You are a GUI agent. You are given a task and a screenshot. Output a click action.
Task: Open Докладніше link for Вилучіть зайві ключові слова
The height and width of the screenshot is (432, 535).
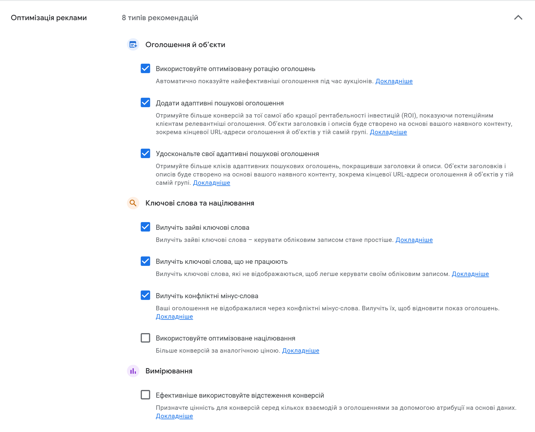click(414, 240)
